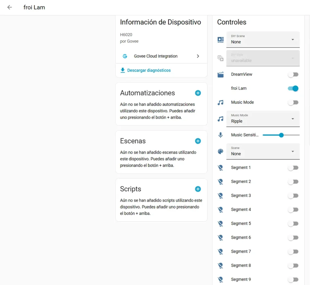This screenshot has width=310, height=285.
Task: Turn off the froi Lam switch
Action: click(293, 88)
